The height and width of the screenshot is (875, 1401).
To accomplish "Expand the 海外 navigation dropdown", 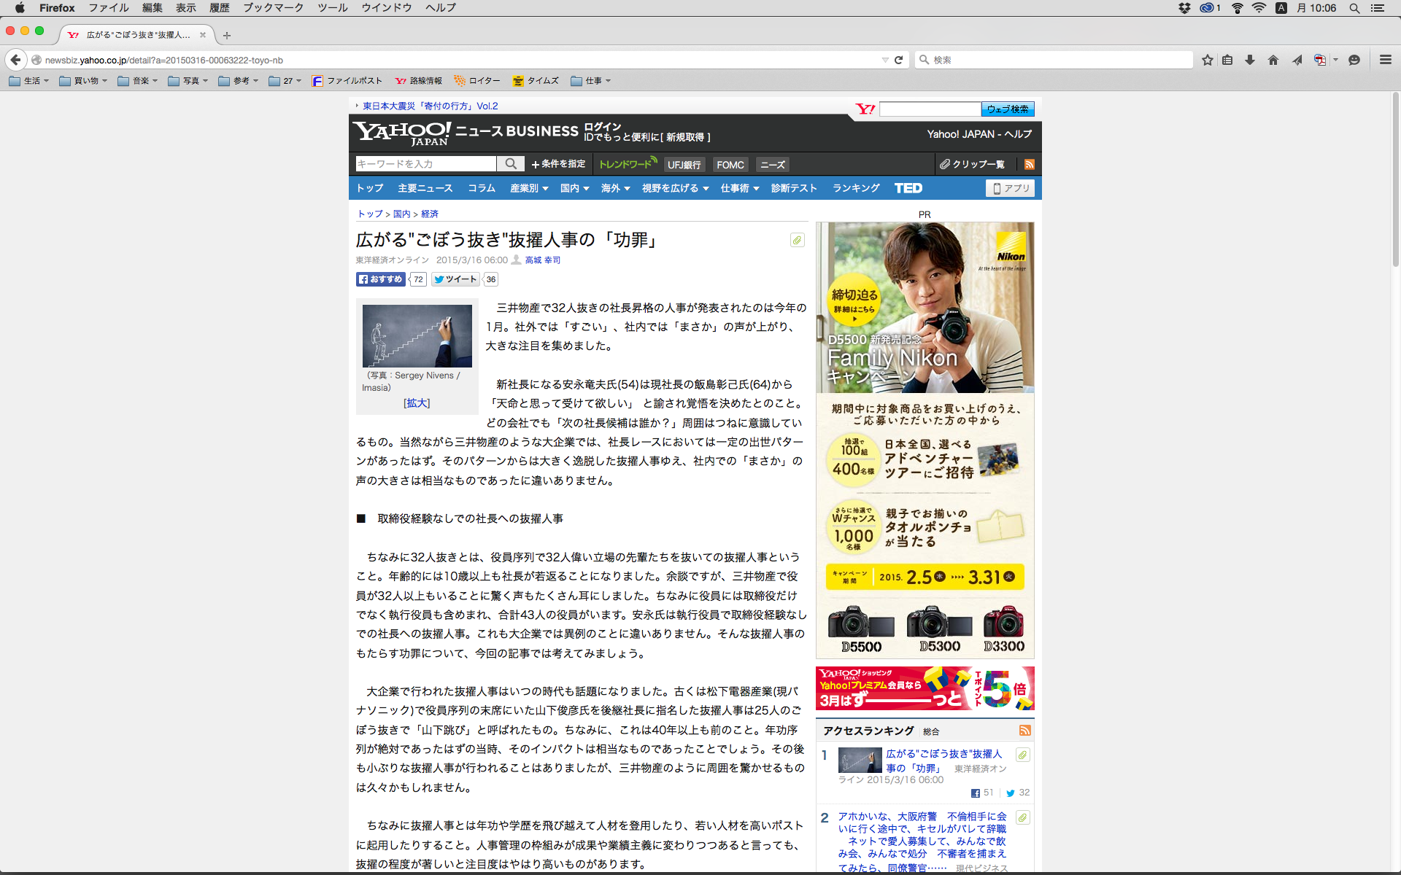I will [615, 188].
